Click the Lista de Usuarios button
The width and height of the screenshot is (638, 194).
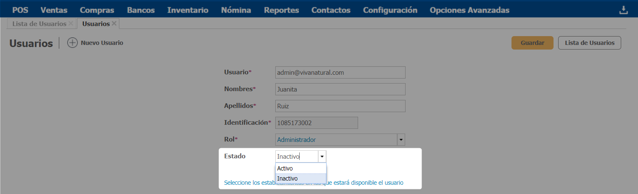[x=589, y=43]
